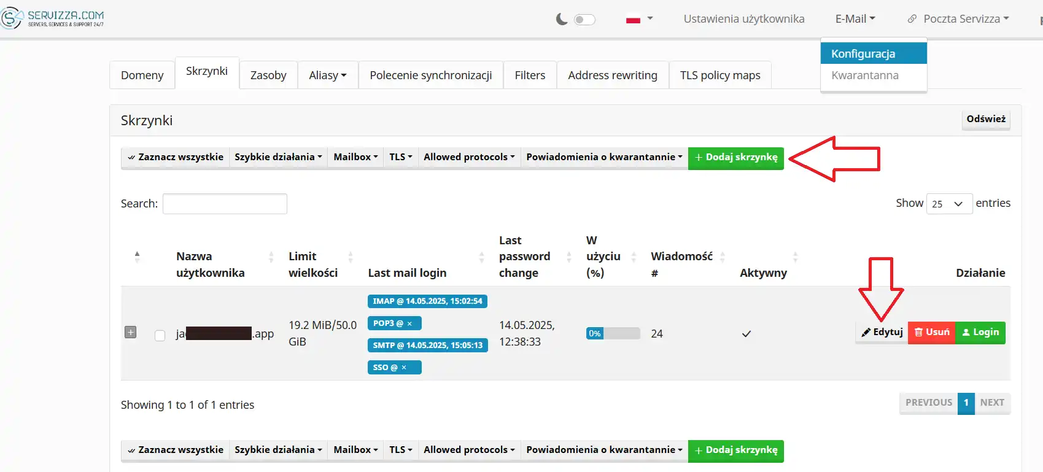Click the moon dark mode icon
1043x472 pixels.
(x=561, y=20)
